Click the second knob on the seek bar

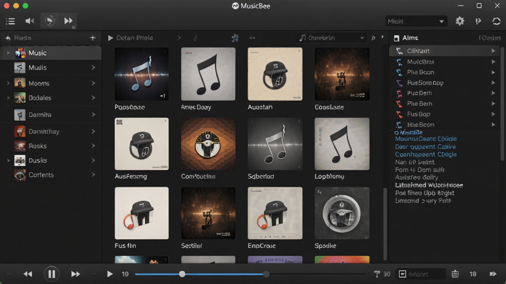point(266,274)
